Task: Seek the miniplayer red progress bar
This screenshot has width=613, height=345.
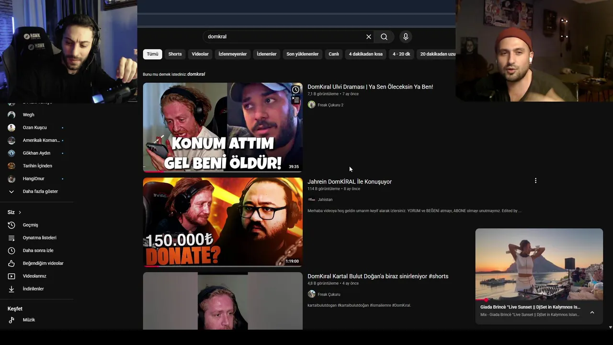Action: (539, 300)
